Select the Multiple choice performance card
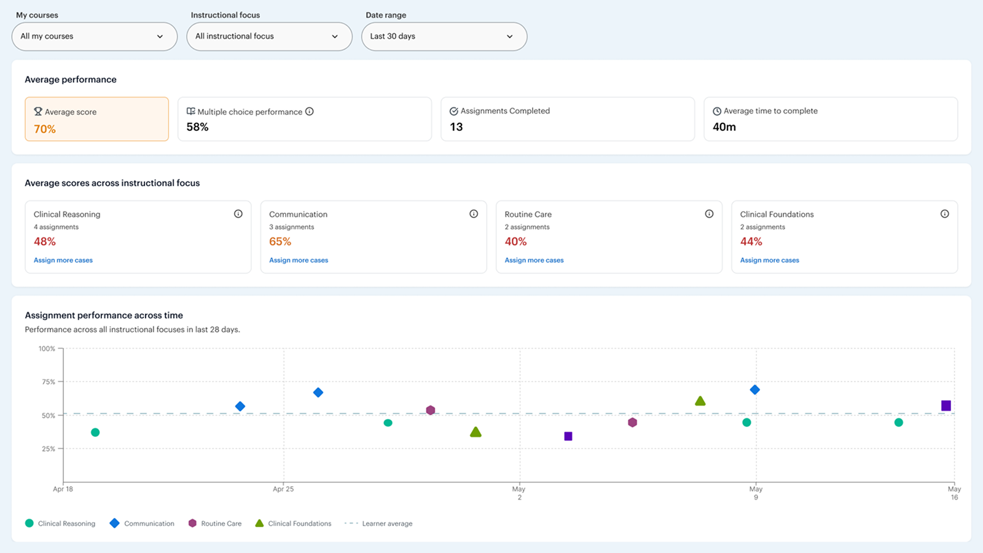 [305, 119]
